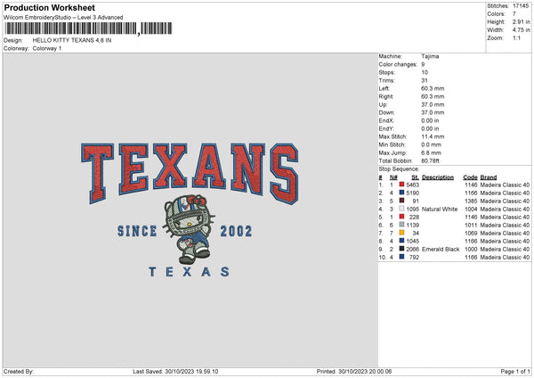Click the barcode under the worksheet title
The image size is (534, 378).
(88, 29)
